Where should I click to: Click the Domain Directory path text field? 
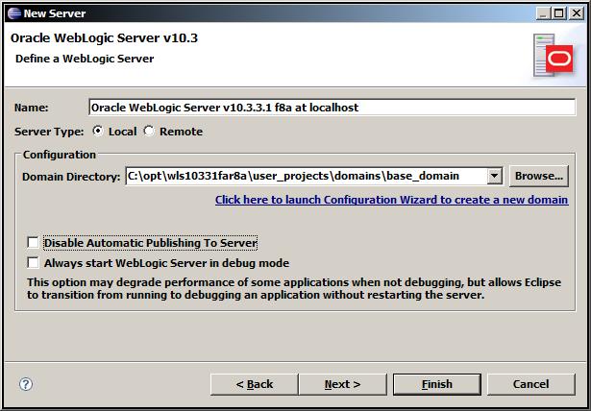point(306,176)
